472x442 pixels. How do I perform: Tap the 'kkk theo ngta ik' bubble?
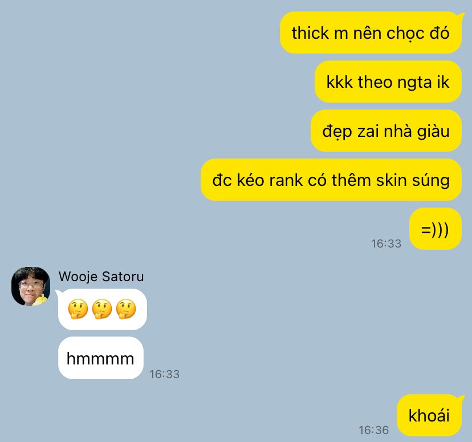(388, 82)
